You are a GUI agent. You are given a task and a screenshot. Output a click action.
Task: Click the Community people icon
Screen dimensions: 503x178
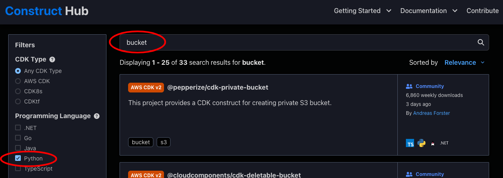tap(410, 86)
